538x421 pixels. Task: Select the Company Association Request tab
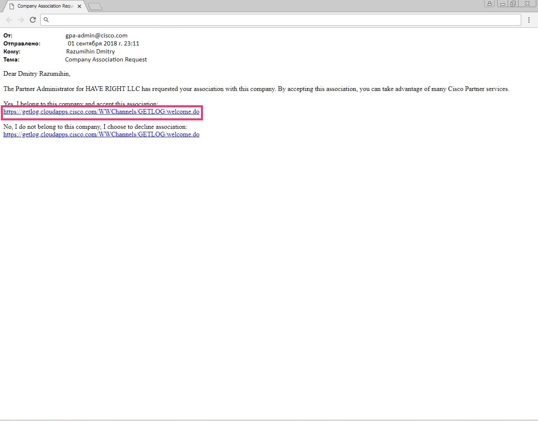45,6
